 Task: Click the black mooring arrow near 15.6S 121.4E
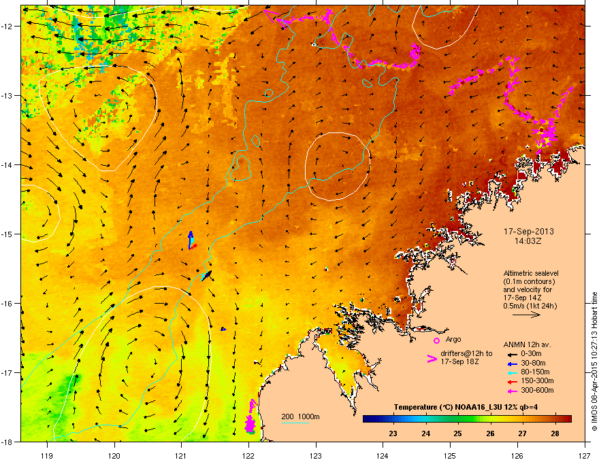click(207, 275)
